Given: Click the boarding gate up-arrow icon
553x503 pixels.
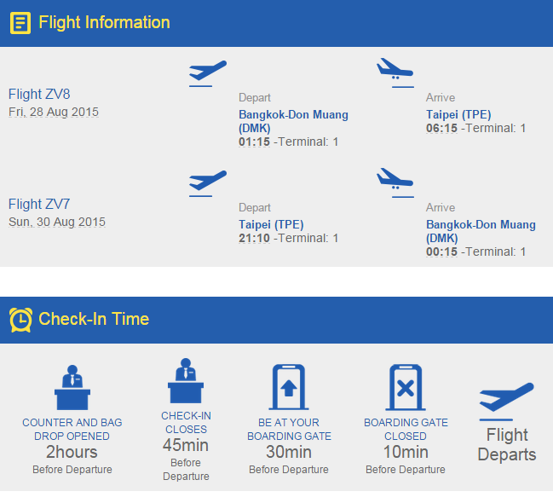Looking at the screenshot, I should point(289,388).
